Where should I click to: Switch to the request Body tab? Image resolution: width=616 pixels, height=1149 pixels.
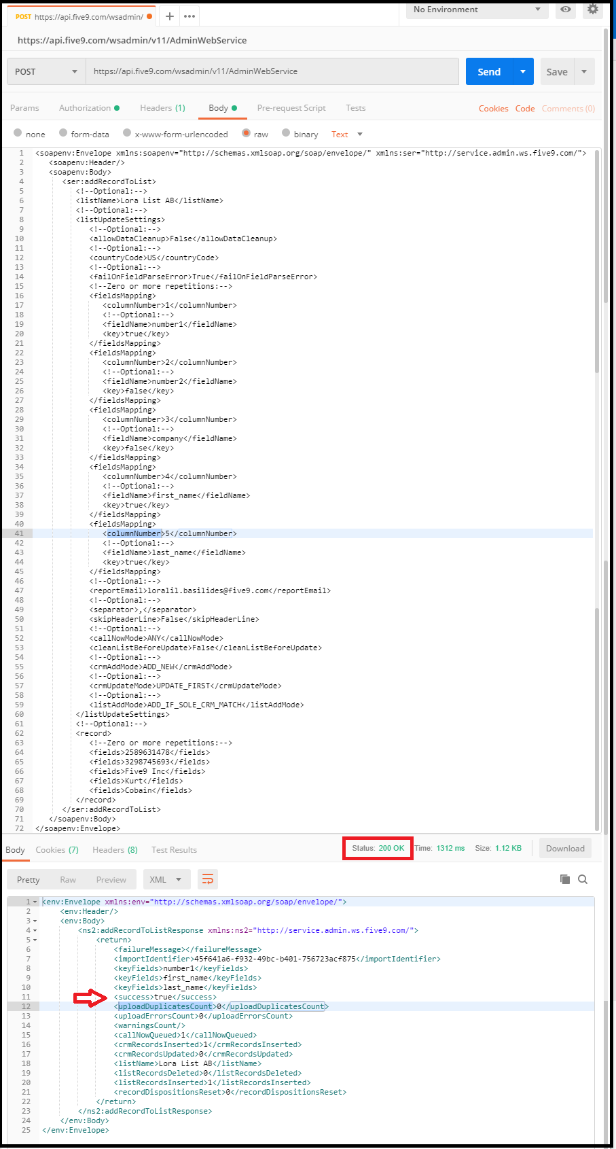tap(223, 108)
